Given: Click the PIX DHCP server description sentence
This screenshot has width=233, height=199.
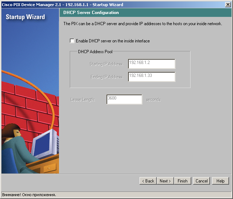Looking at the screenshot, I should tap(143, 24).
